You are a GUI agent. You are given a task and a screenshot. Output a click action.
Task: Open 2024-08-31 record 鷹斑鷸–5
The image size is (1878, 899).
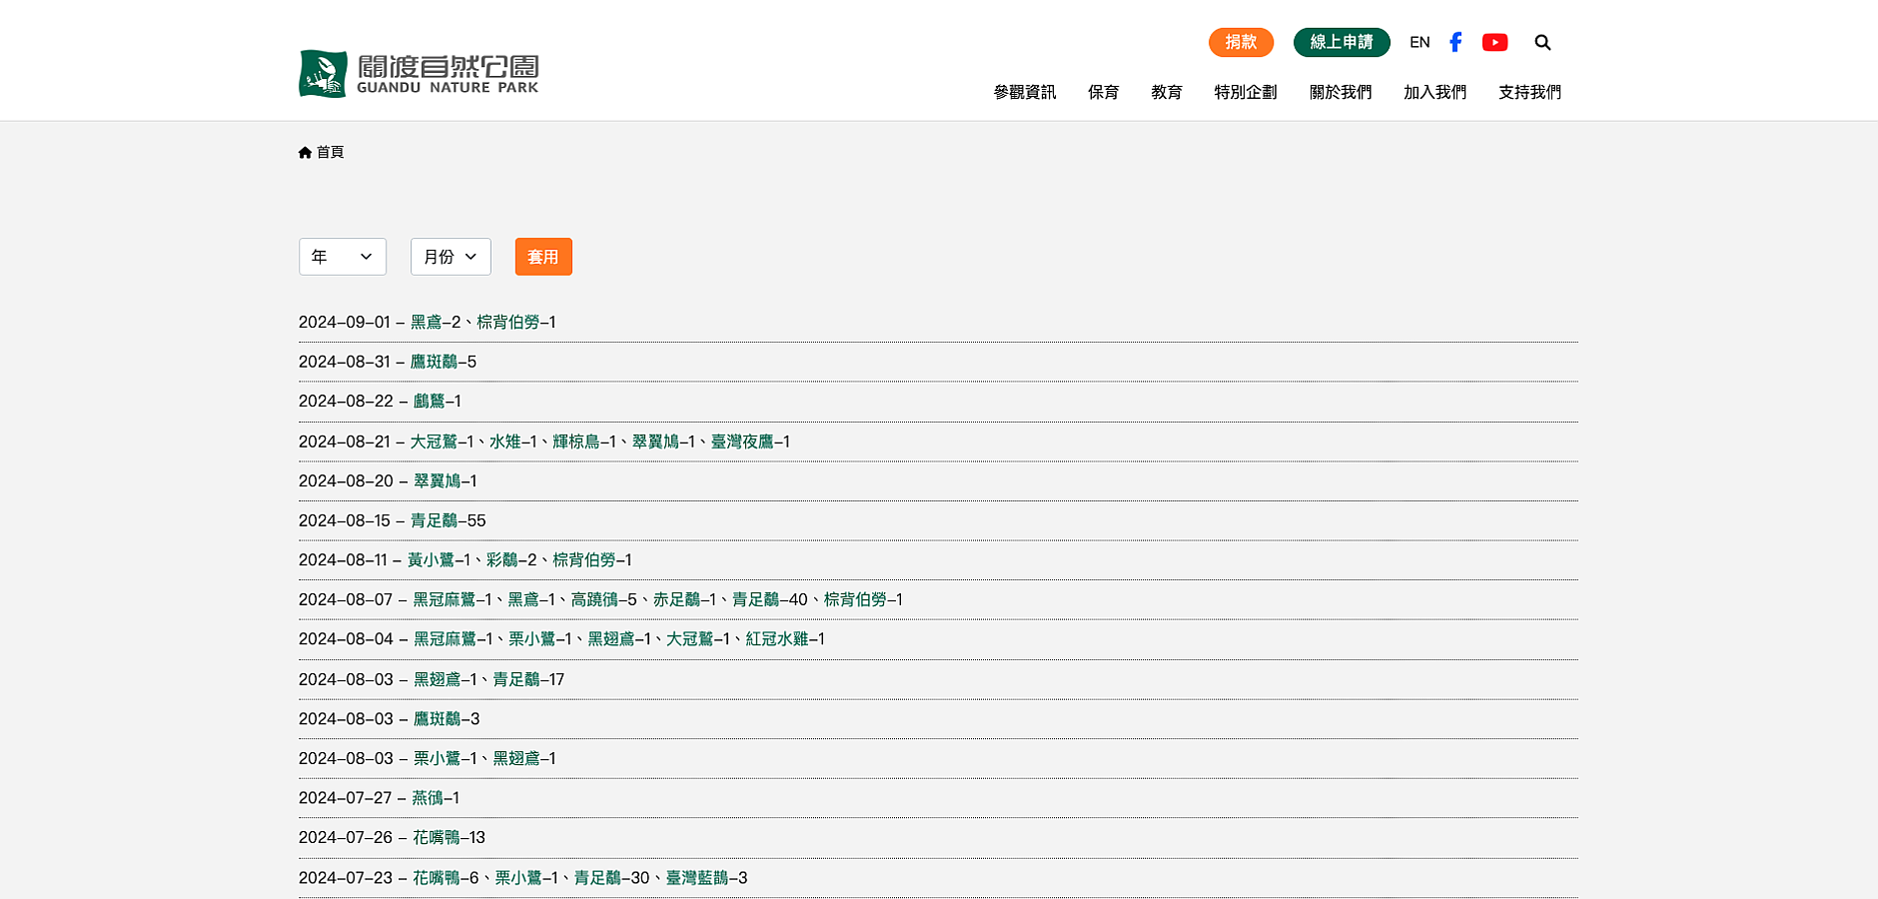444,362
